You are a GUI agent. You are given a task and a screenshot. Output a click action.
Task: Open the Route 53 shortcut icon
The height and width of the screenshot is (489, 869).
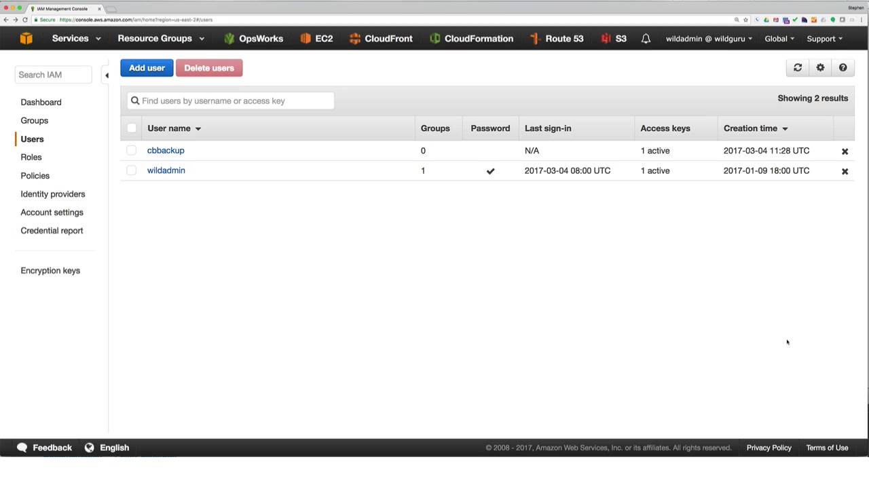tap(535, 39)
